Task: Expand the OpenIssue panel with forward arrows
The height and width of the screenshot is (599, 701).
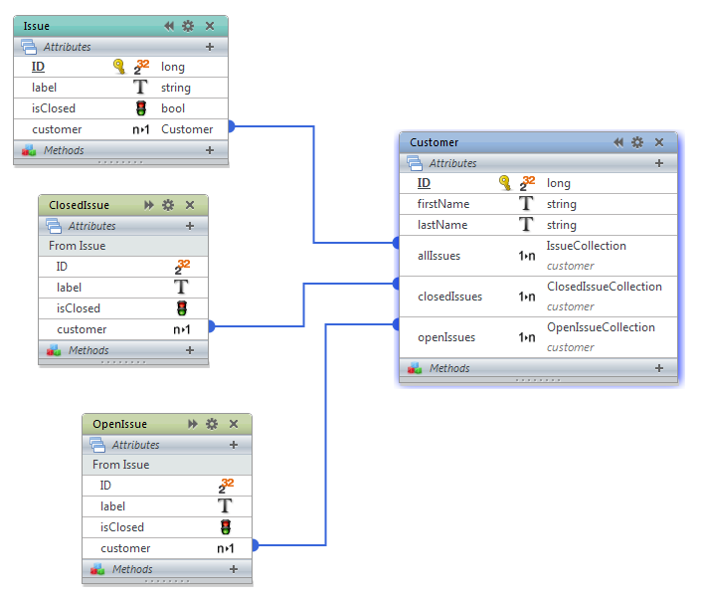Action: pos(193,424)
